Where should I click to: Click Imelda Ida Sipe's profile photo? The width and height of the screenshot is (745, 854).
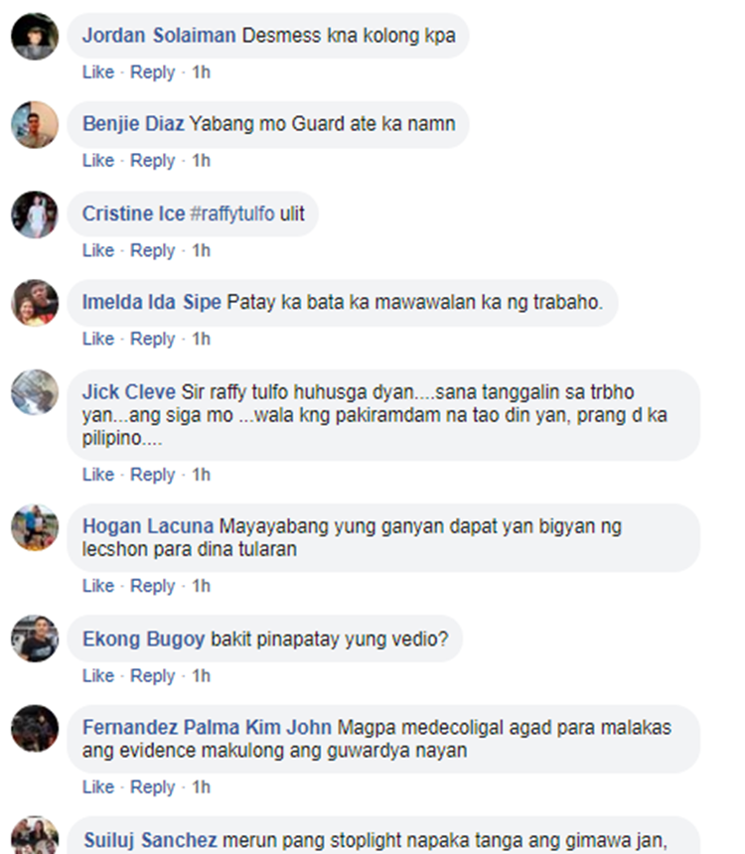click(35, 303)
